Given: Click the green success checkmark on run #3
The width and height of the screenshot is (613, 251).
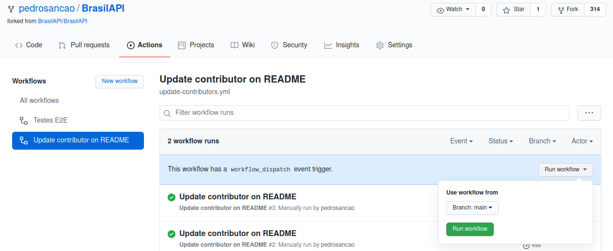Looking at the screenshot, I should coord(172,197).
